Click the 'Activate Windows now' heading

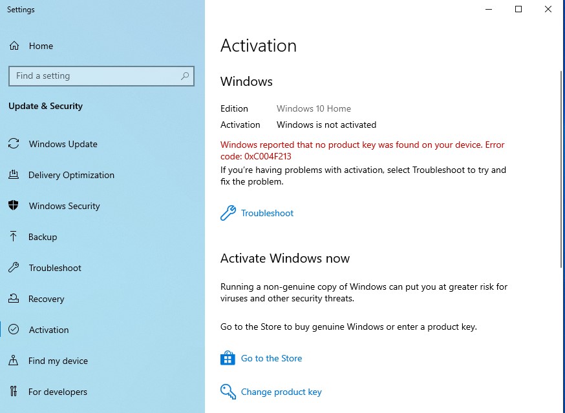[284, 258]
